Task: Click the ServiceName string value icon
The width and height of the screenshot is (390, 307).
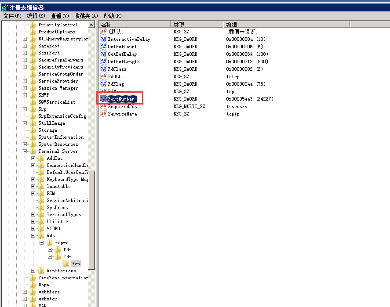Action: pos(104,114)
